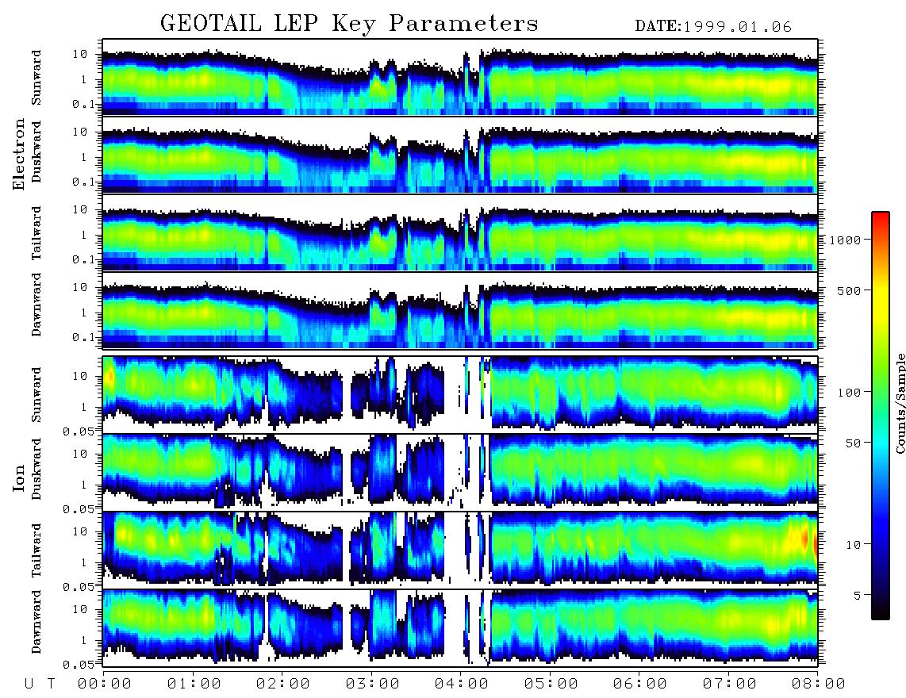
Task: Select the Electron Sunward panel label
Action: click(36, 78)
